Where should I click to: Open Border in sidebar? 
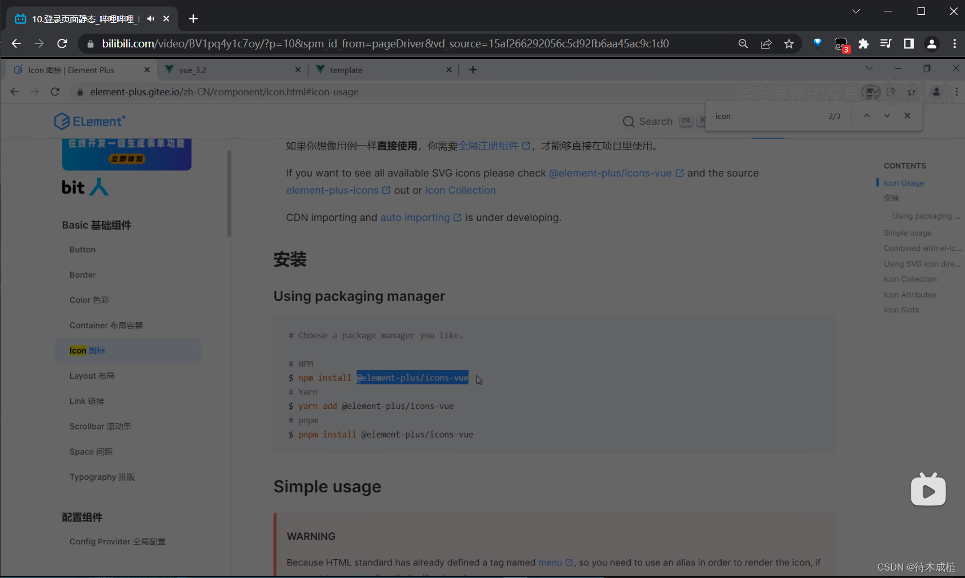(82, 275)
